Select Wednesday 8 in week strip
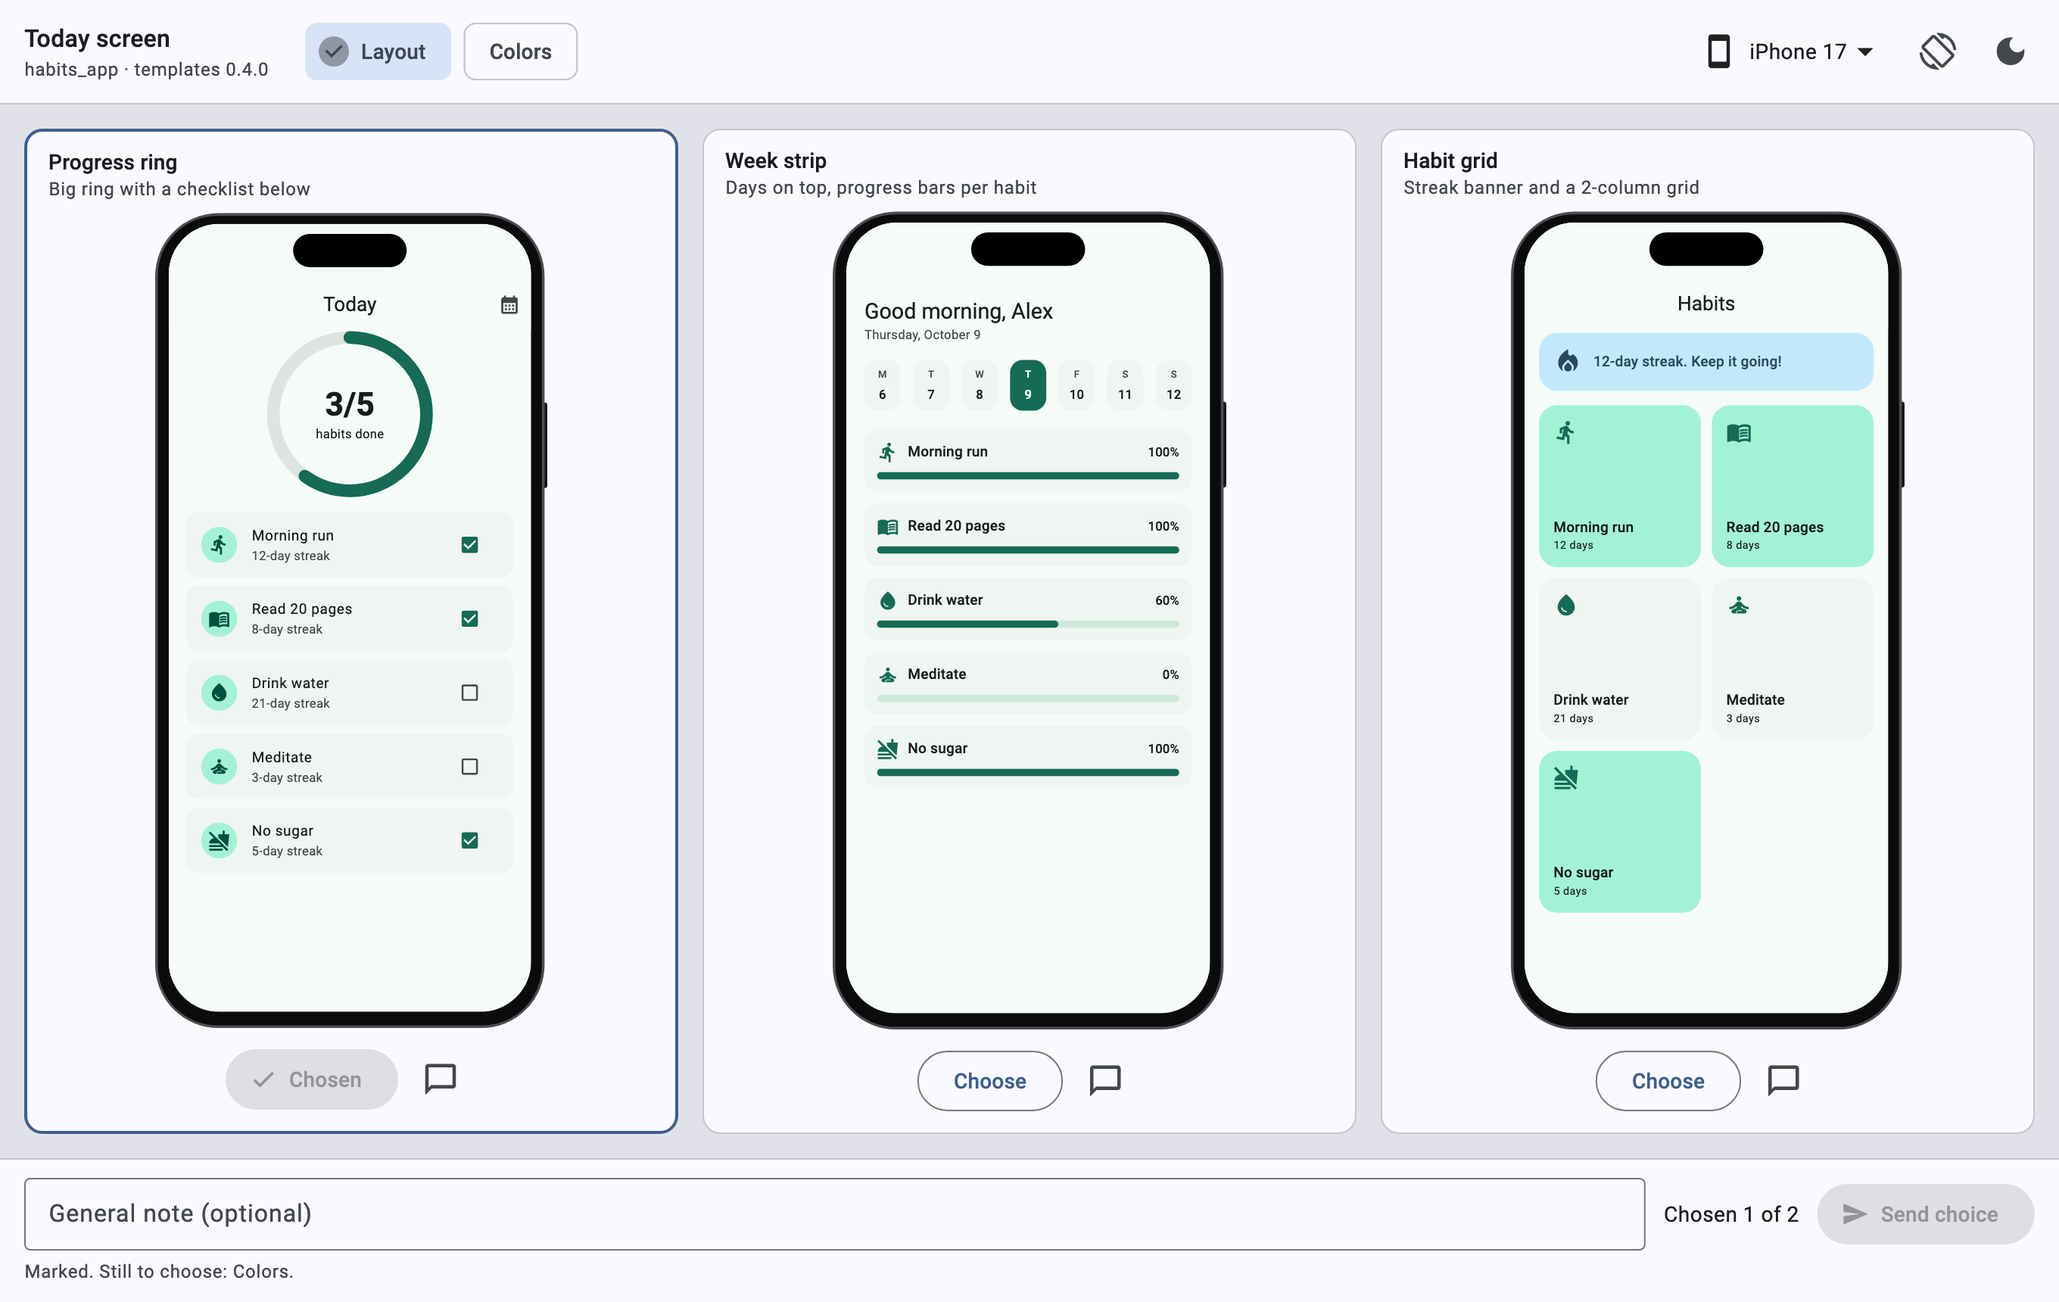2059x1302 pixels. tap(979, 385)
